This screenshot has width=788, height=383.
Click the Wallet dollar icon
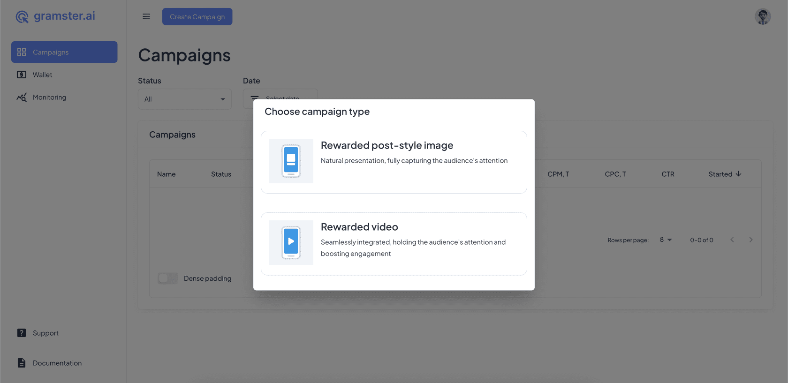point(22,75)
